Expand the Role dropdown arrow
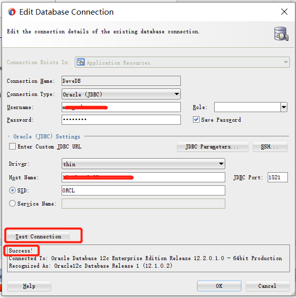296x298 pixels. coord(284,107)
